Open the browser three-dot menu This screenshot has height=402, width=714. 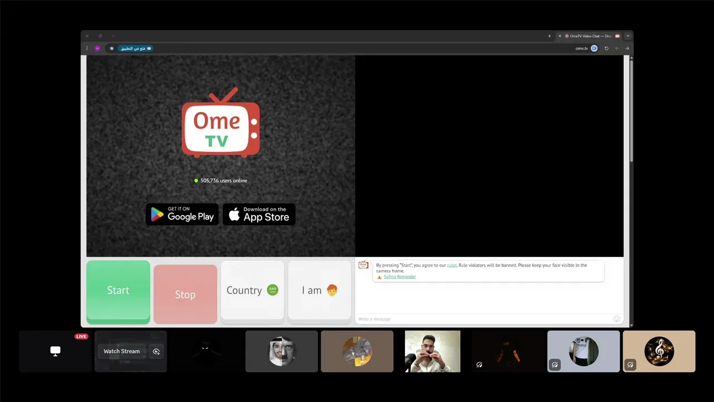(x=87, y=49)
